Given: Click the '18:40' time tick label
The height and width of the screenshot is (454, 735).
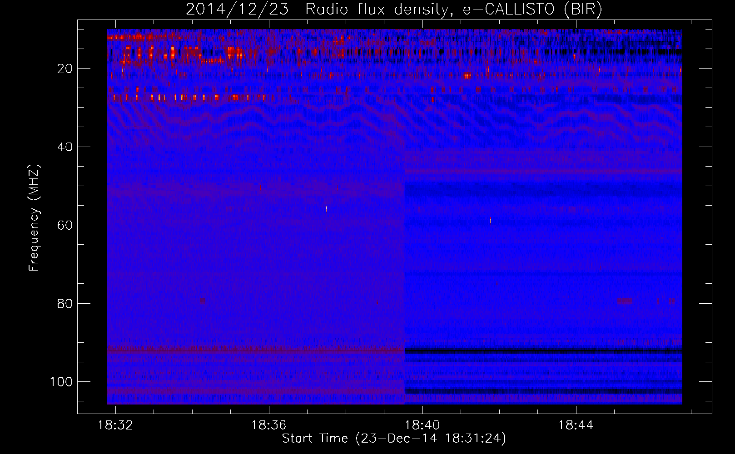Looking at the screenshot, I should tap(422, 425).
